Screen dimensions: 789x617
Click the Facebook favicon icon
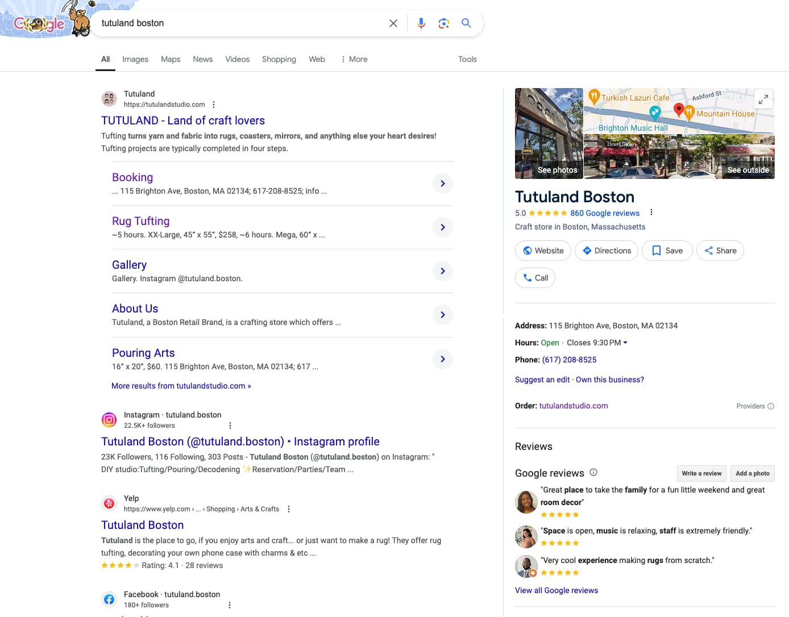coord(109,599)
